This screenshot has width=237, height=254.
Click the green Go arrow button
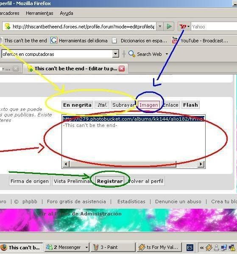point(169,26)
